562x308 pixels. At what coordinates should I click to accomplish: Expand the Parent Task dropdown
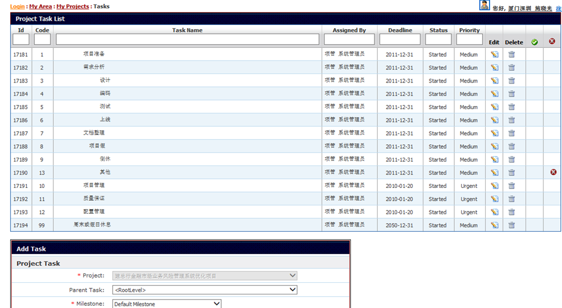tap(204, 290)
